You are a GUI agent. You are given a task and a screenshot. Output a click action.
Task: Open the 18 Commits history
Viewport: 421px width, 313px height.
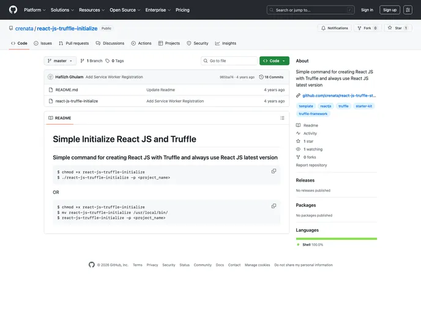coord(271,77)
